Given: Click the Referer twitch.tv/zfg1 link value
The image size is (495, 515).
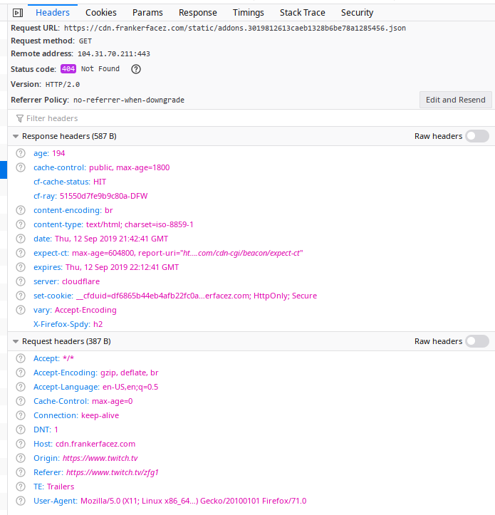Looking at the screenshot, I should 113,472.
